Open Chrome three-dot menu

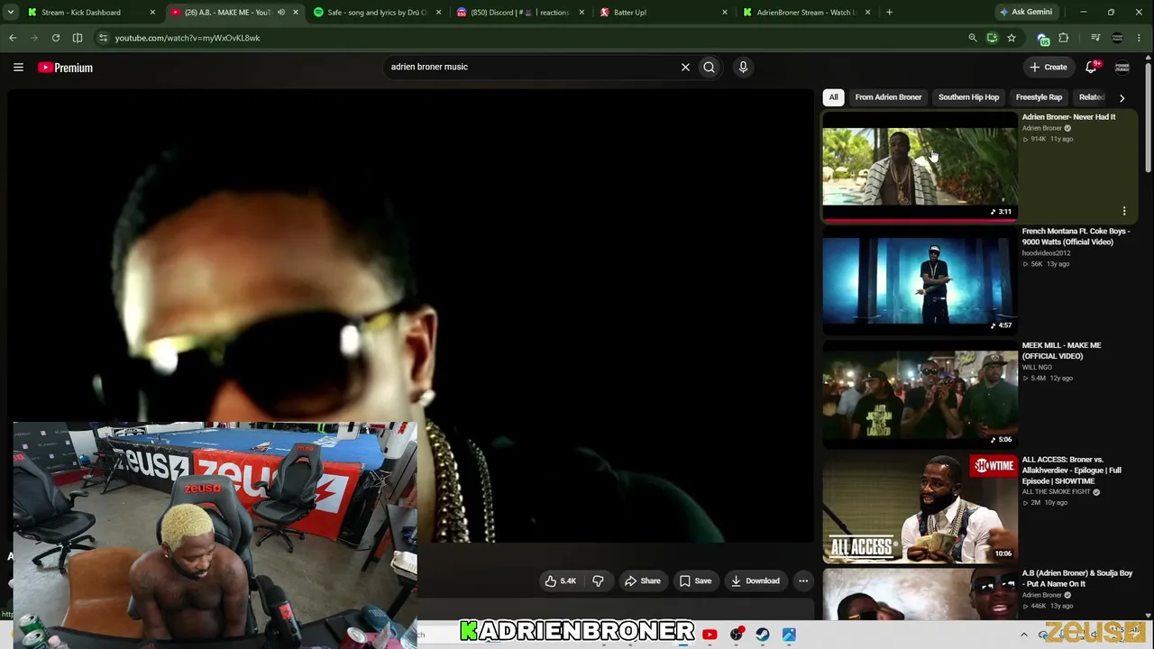pos(1140,38)
